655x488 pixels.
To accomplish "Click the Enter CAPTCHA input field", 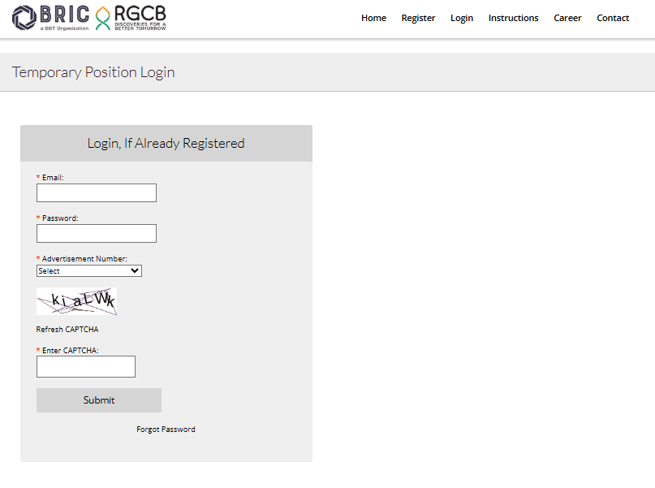I will click(x=85, y=366).
